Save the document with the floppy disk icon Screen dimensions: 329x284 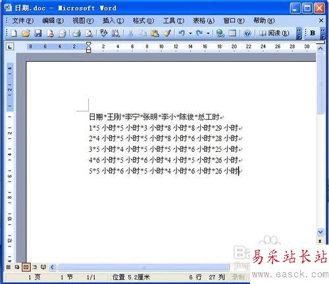pyautogui.click(x=38, y=34)
